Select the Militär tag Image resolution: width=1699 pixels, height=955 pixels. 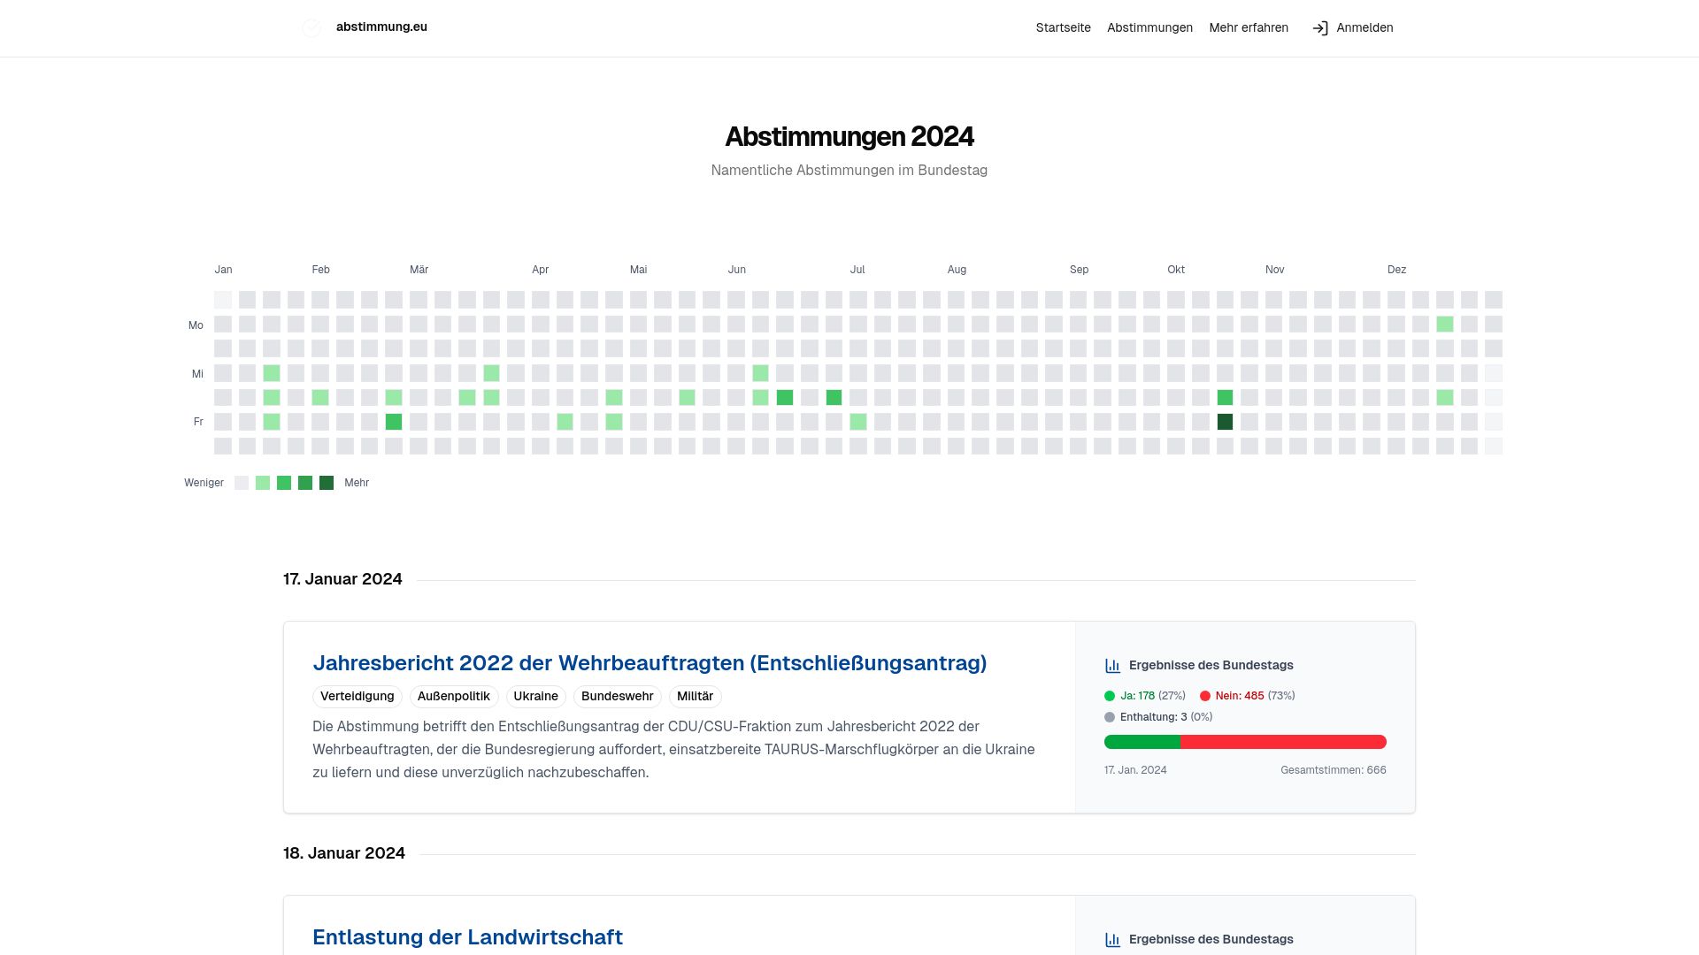click(696, 697)
